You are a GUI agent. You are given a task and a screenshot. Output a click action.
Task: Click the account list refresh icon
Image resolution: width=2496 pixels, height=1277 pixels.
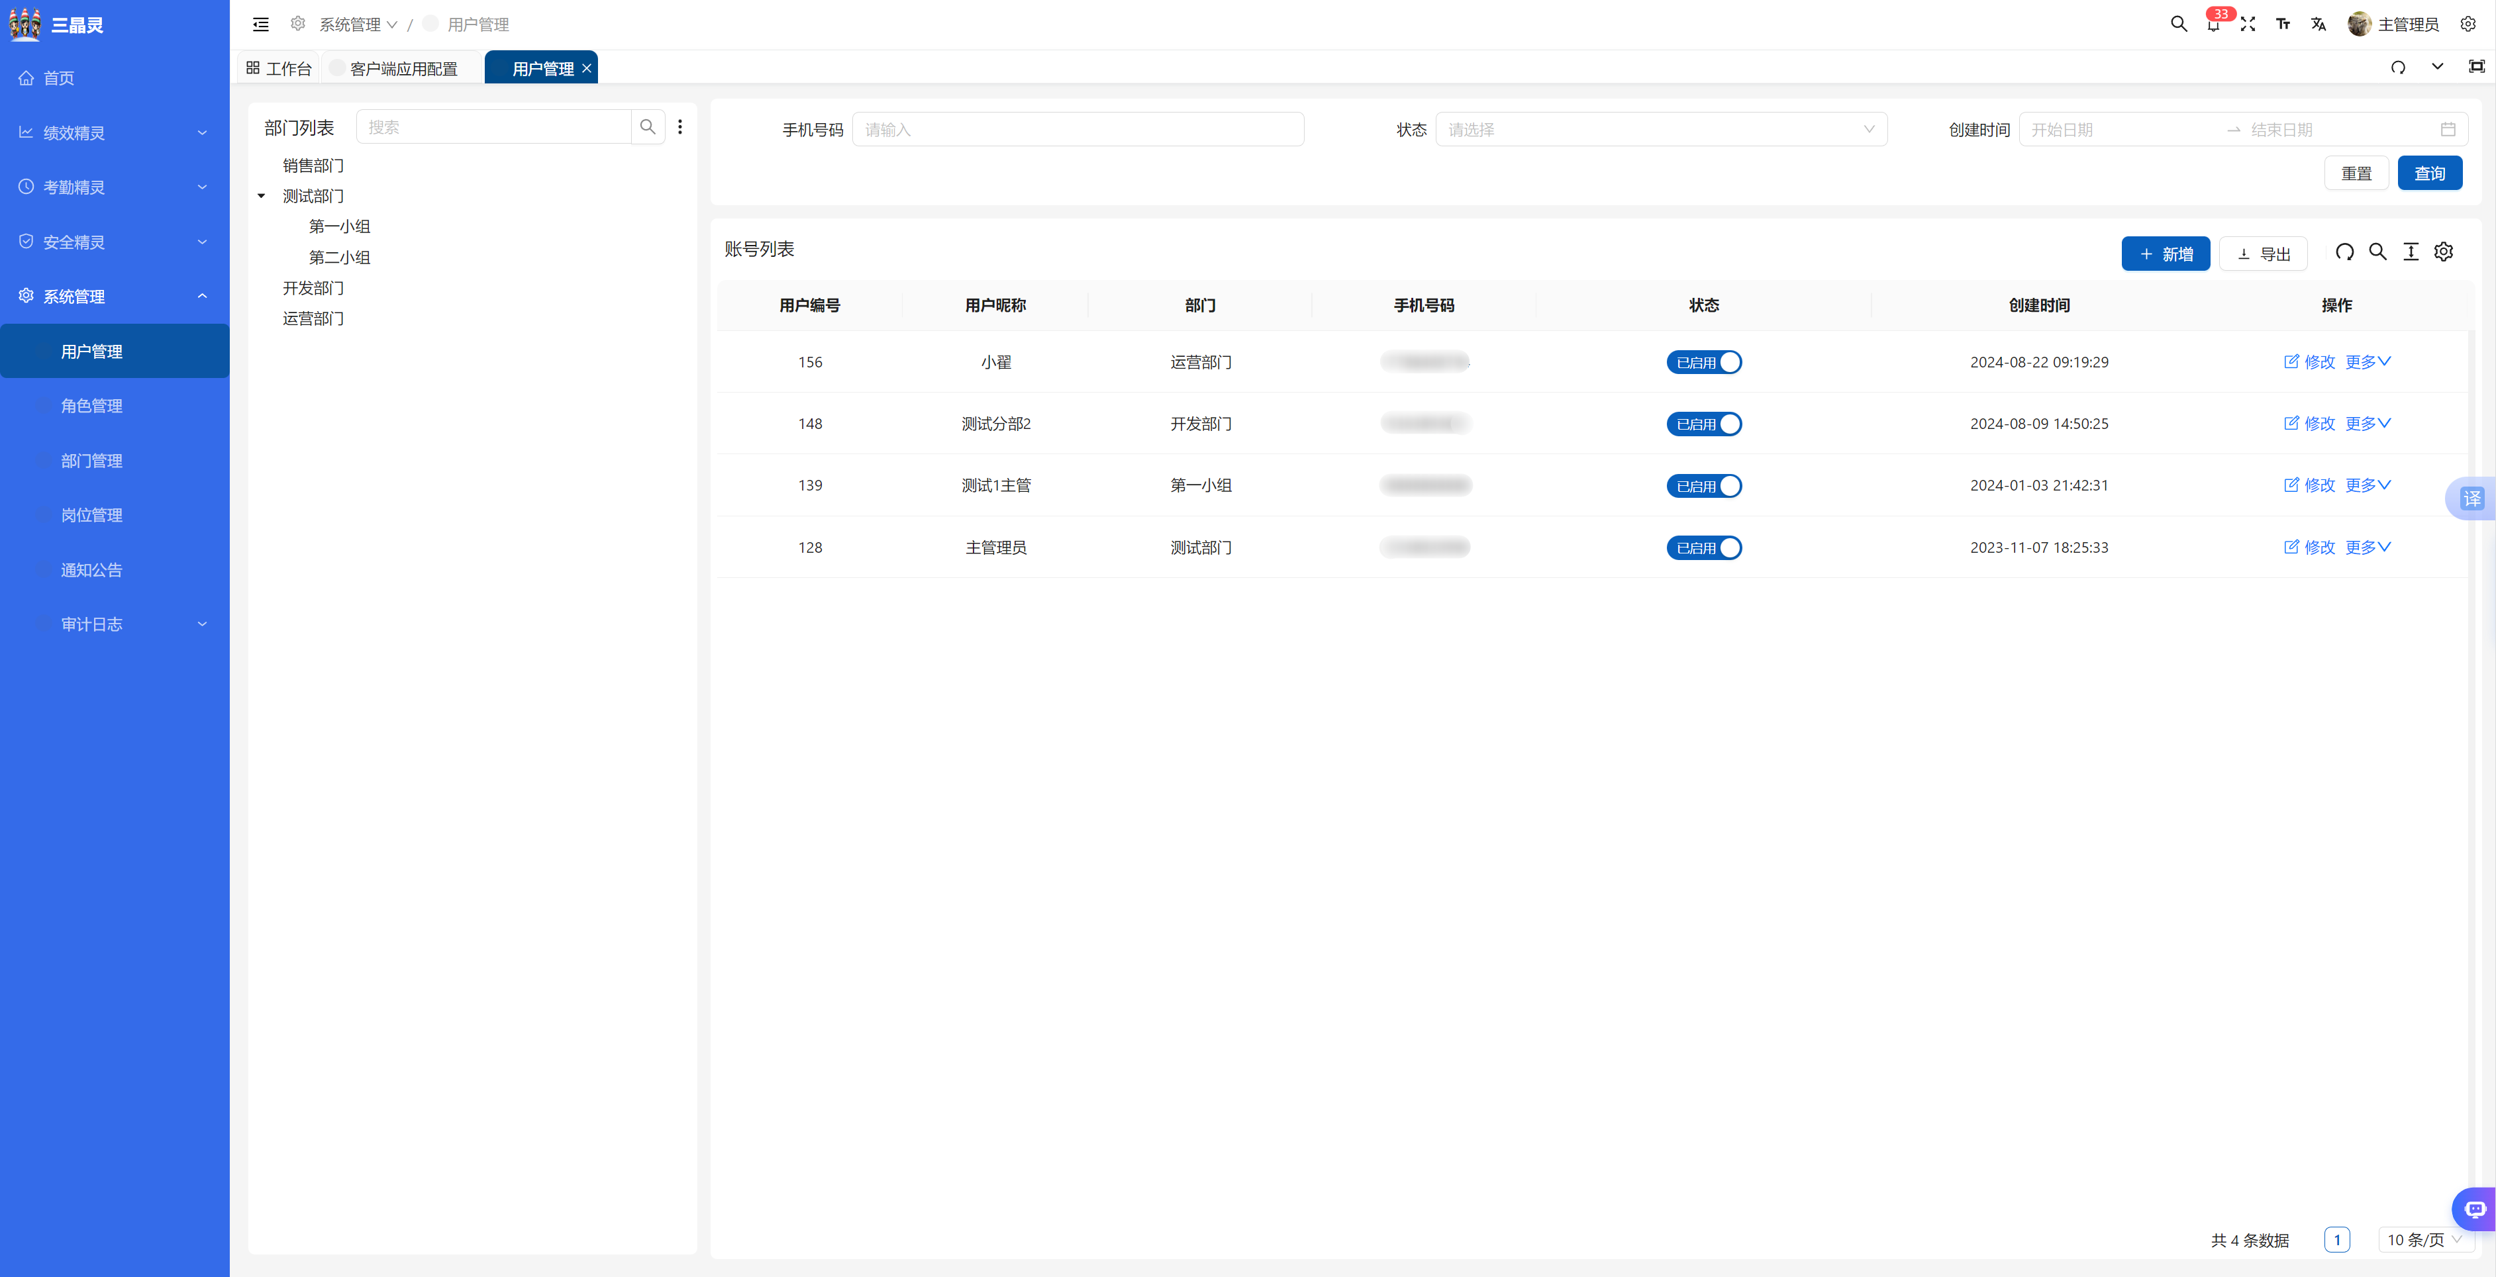[2344, 252]
